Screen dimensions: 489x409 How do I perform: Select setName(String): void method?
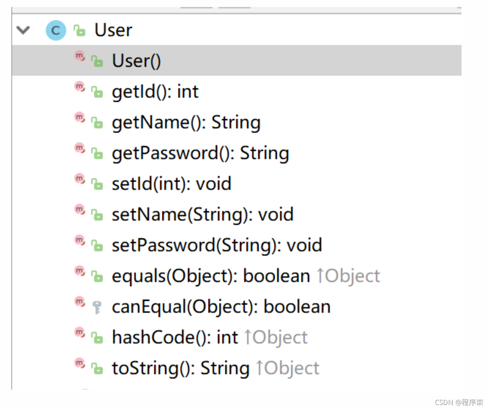coord(203,214)
